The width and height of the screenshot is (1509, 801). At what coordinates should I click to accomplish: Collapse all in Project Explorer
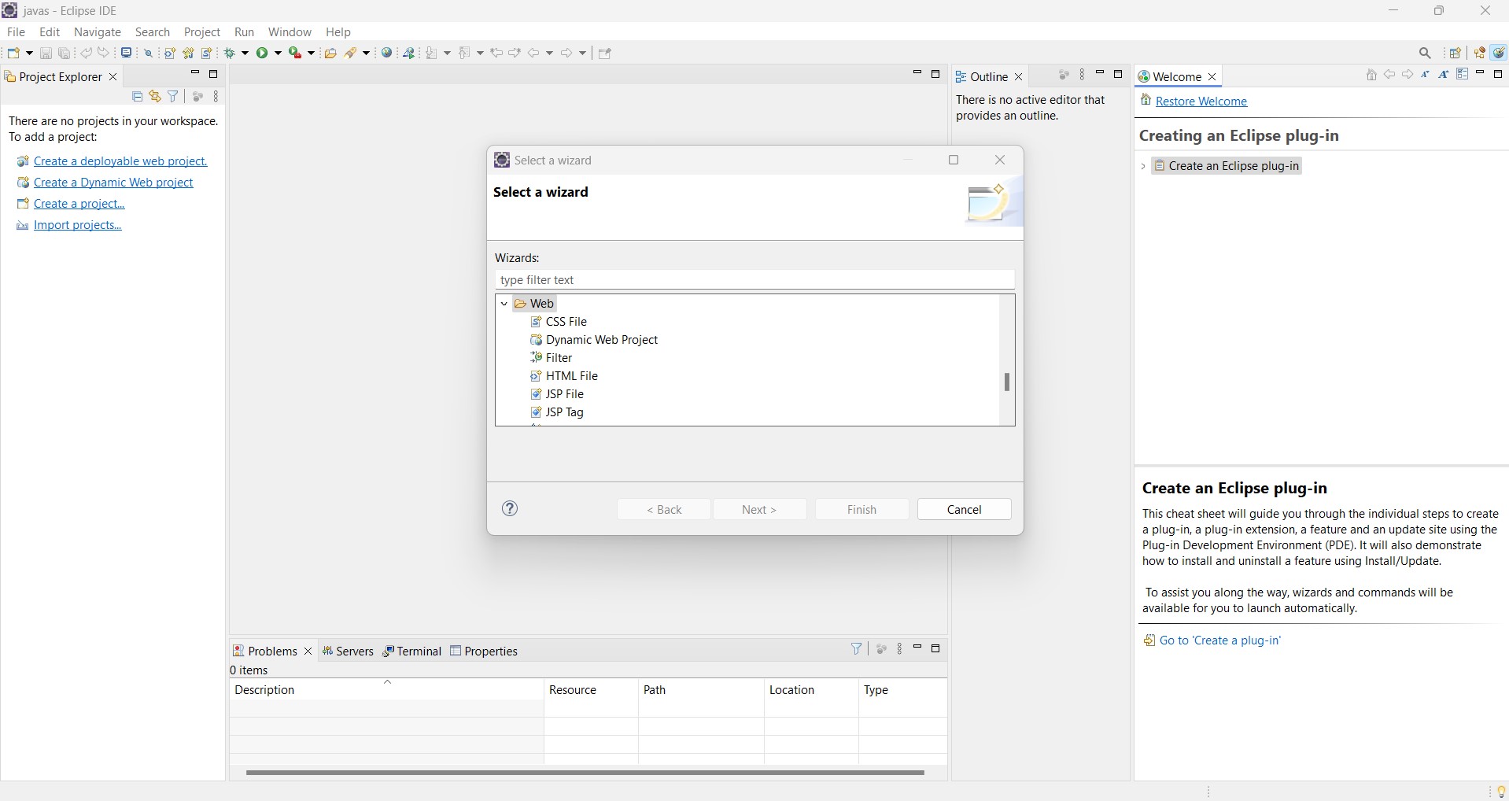(x=137, y=97)
